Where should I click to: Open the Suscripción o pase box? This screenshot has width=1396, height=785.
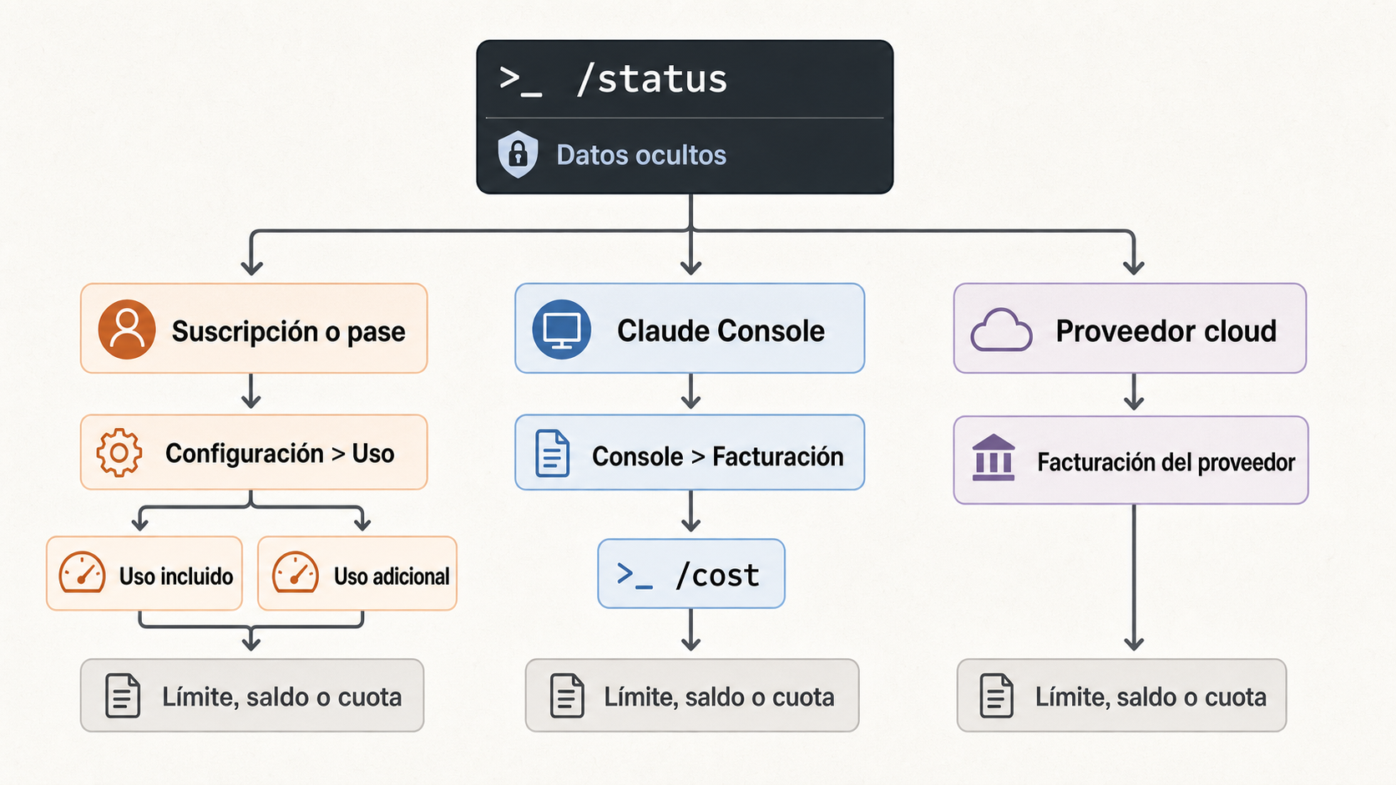[x=254, y=329]
